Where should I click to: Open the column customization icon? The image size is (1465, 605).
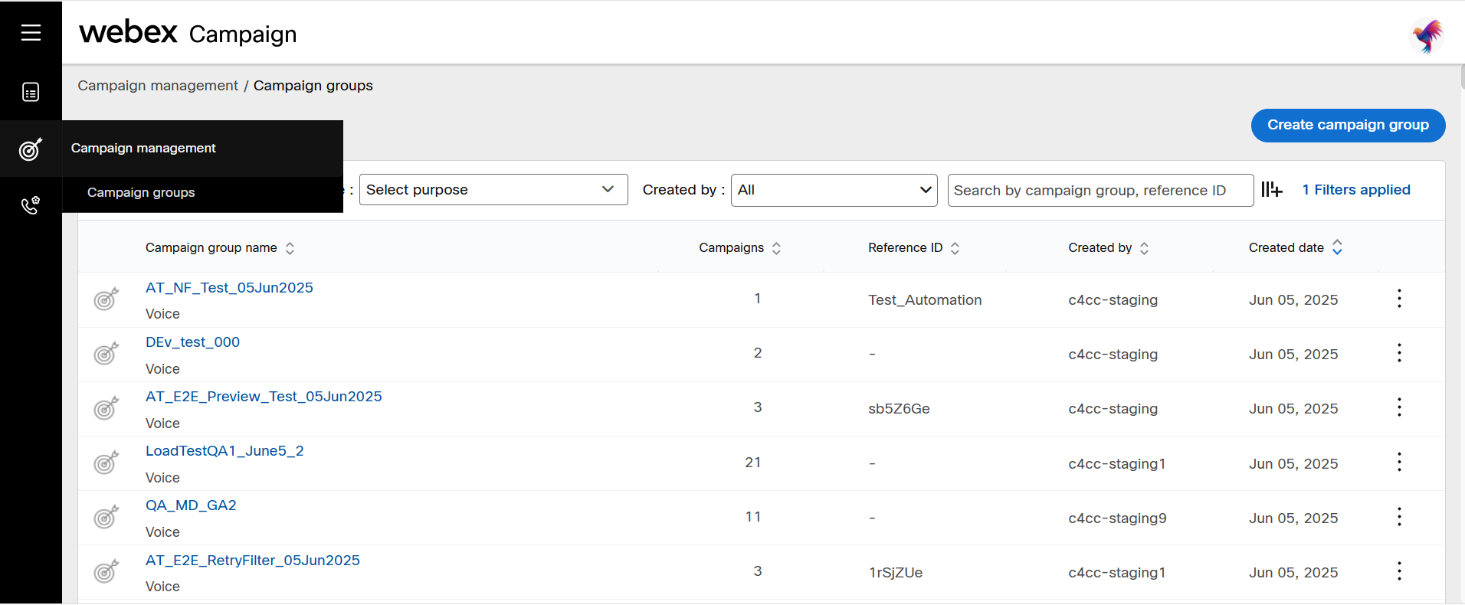(1272, 189)
